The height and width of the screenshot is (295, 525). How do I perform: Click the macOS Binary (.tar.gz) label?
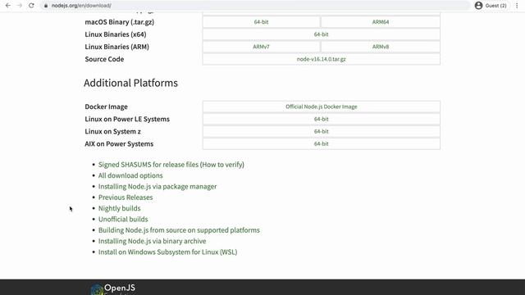click(x=120, y=22)
